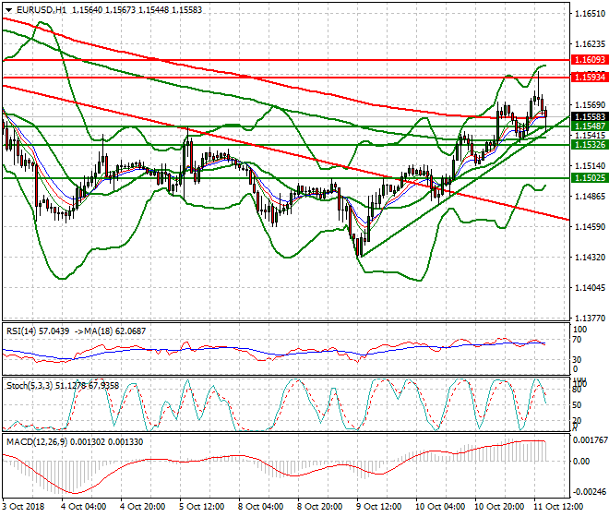Click the MACD scale value -0.00246
Viewport: 609px width, 517px height.
(x=590, y=492)
